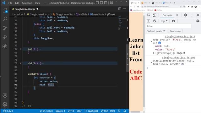Open the Manage gear in VS Code
Image resolution: width=201 pixels, height=113 pixels.
point(5,104)
